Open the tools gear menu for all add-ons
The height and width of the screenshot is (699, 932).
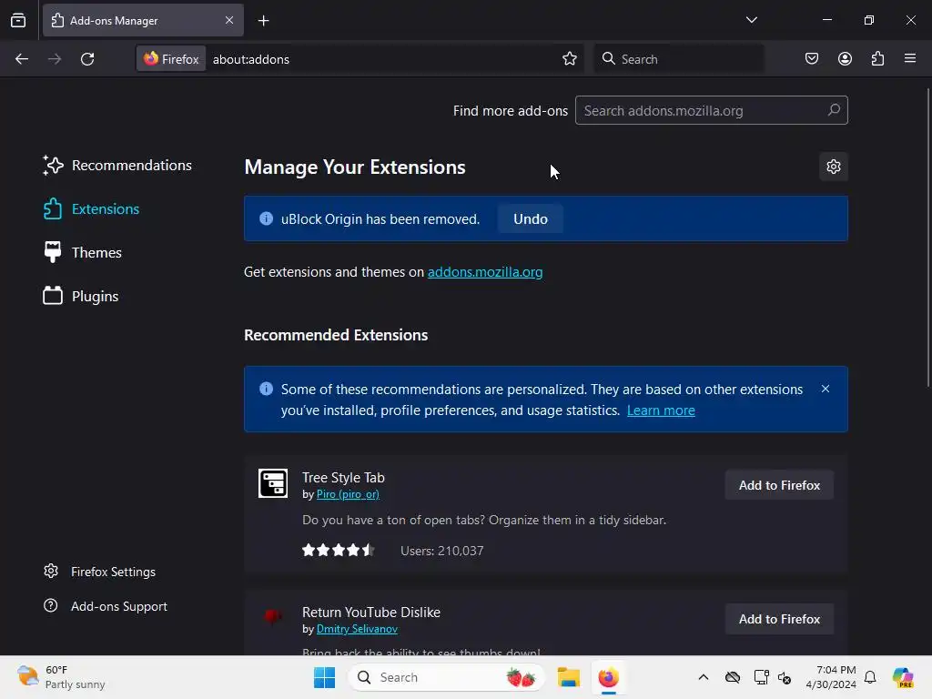click(x=834, y=167)
